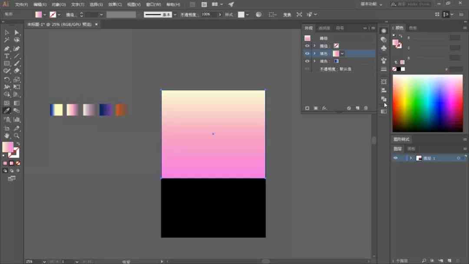Open the zoom level dropdown at bottom
This screenshot has width=469, height=264.
click(44, 261)
